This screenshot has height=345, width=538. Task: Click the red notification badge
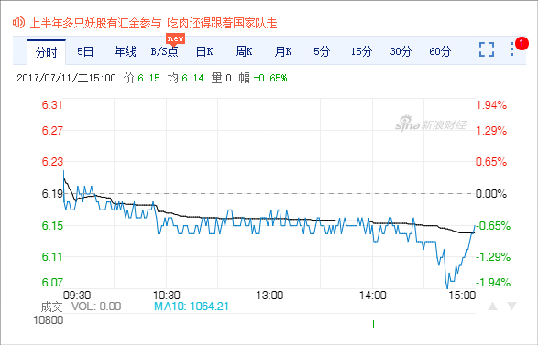(522, 44)
